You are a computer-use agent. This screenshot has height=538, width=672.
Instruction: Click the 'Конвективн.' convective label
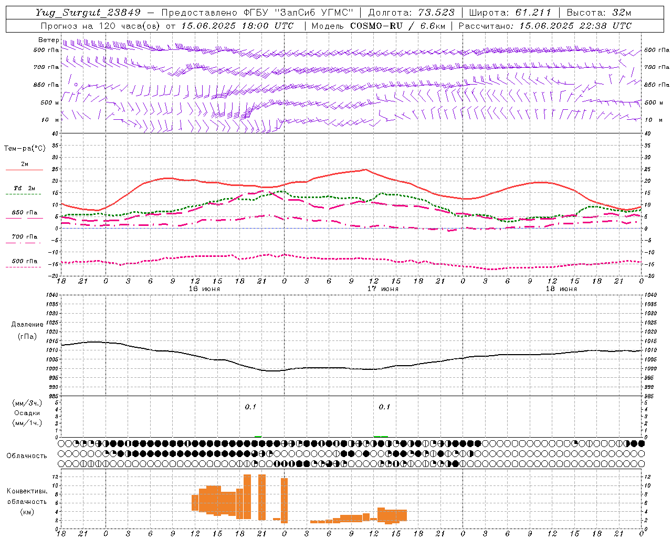pyautogui.click(x=27, y=491)
